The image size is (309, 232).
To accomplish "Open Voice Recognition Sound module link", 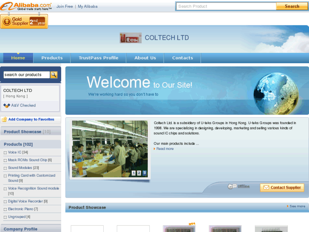I will (34, 191).
